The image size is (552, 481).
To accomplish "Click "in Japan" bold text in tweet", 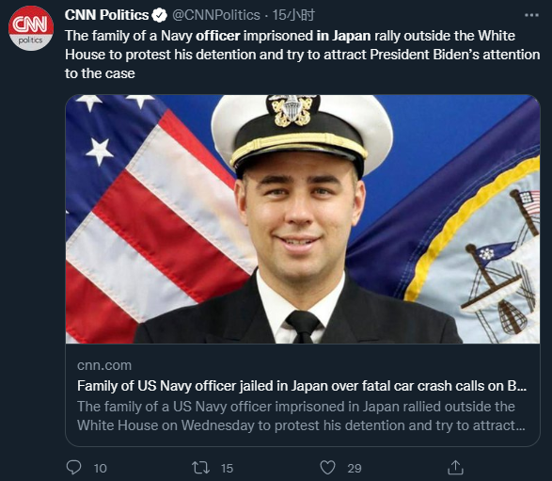I will (343, 36).
